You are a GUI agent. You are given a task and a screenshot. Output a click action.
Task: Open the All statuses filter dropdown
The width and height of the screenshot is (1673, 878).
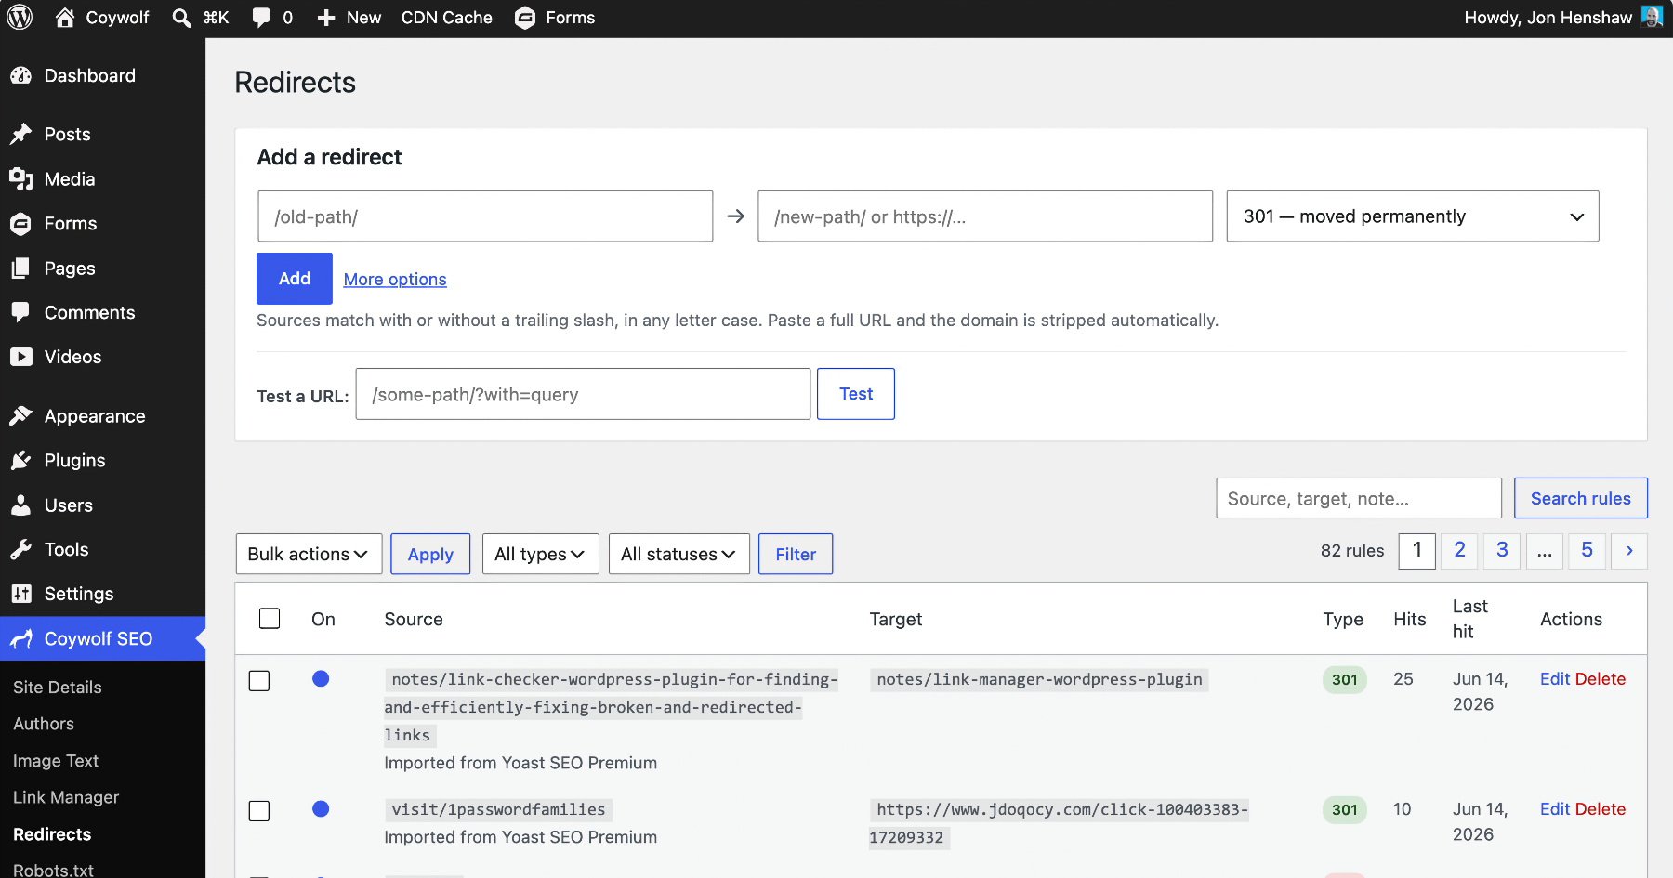click(679, 554)
